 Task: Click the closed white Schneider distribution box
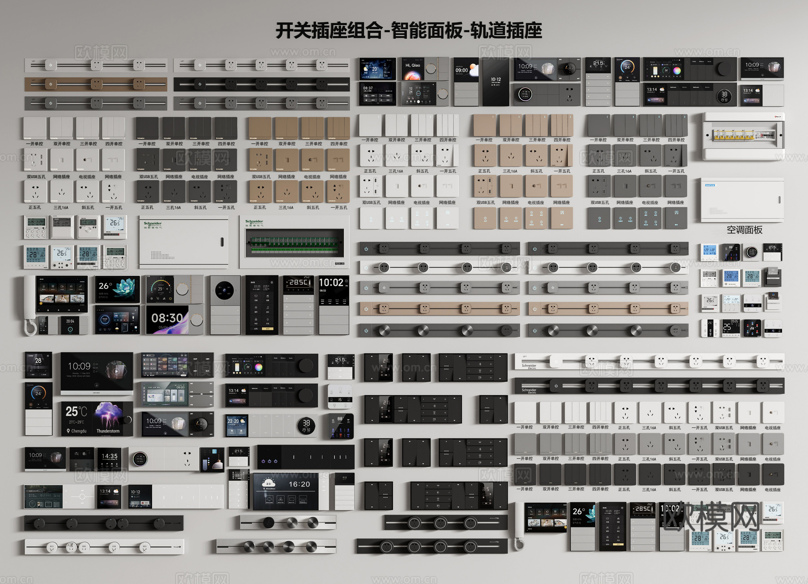[x=184, y=243]
